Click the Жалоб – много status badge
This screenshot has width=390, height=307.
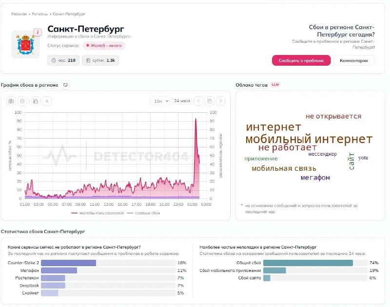click(104, 46)
